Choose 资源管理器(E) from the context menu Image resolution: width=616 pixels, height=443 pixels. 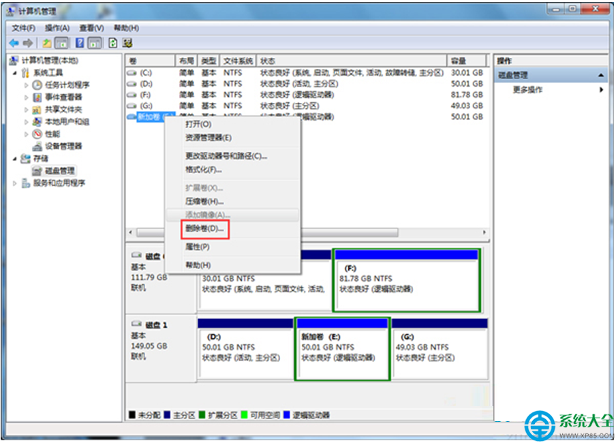coord(232,138)
